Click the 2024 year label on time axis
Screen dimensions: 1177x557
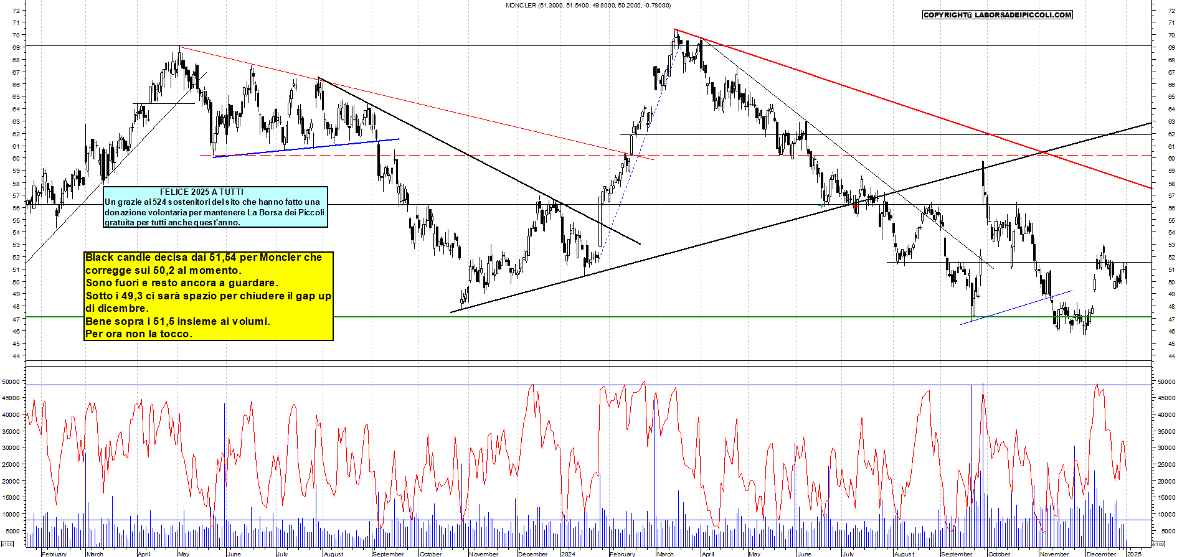[568, 554]
